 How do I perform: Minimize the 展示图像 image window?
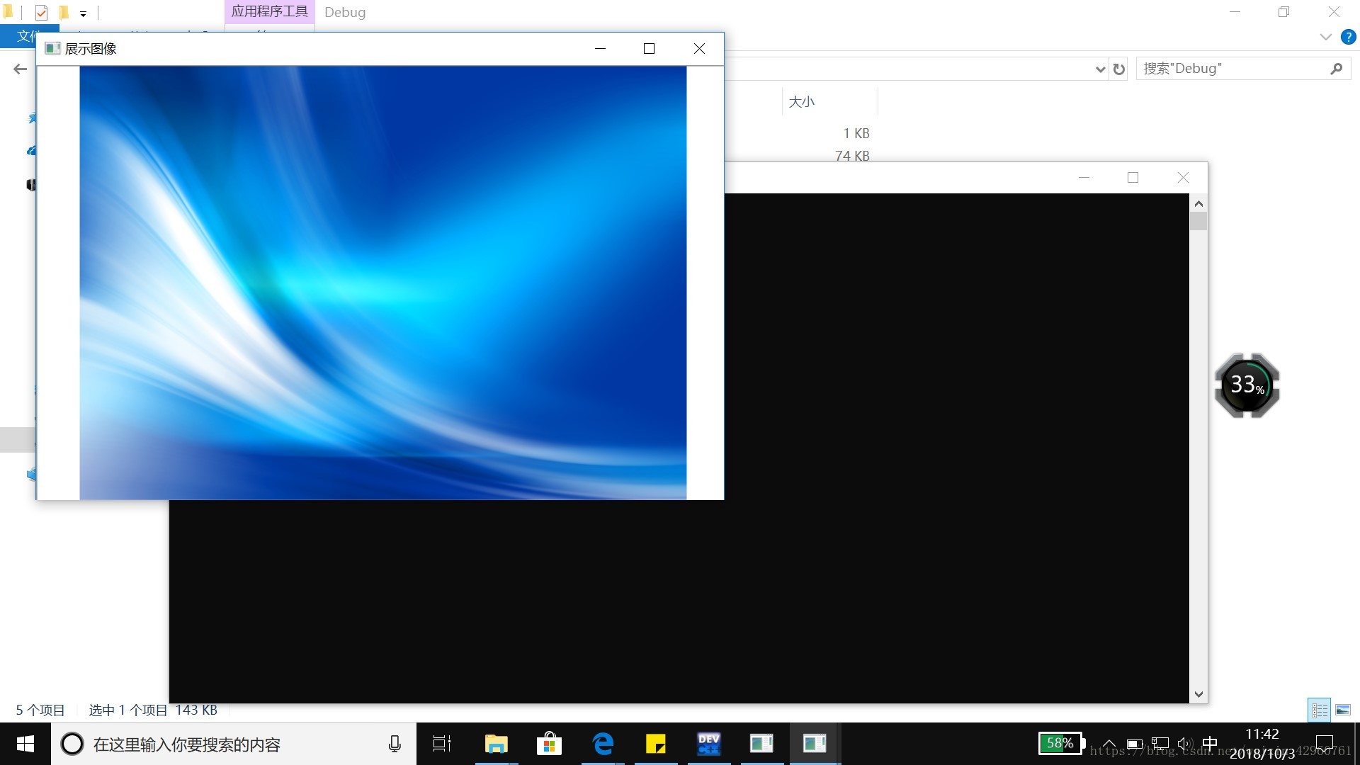tap(600, 48)
